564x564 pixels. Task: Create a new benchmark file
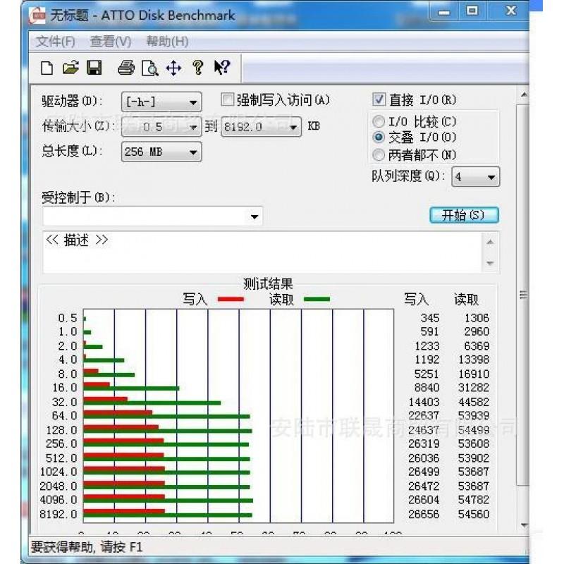[x=47, y=68]
